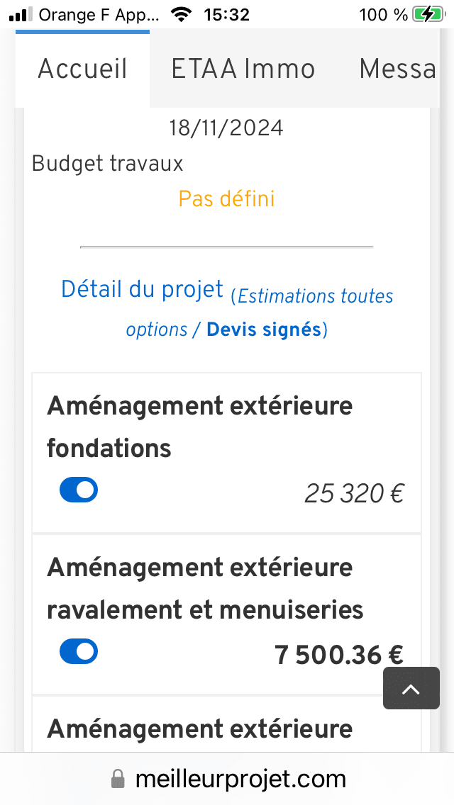Image resolution: width=454 pixels, height=805 pixels.
Task: Tap the Wi-Fi status icon
Action: pos(182,14)
